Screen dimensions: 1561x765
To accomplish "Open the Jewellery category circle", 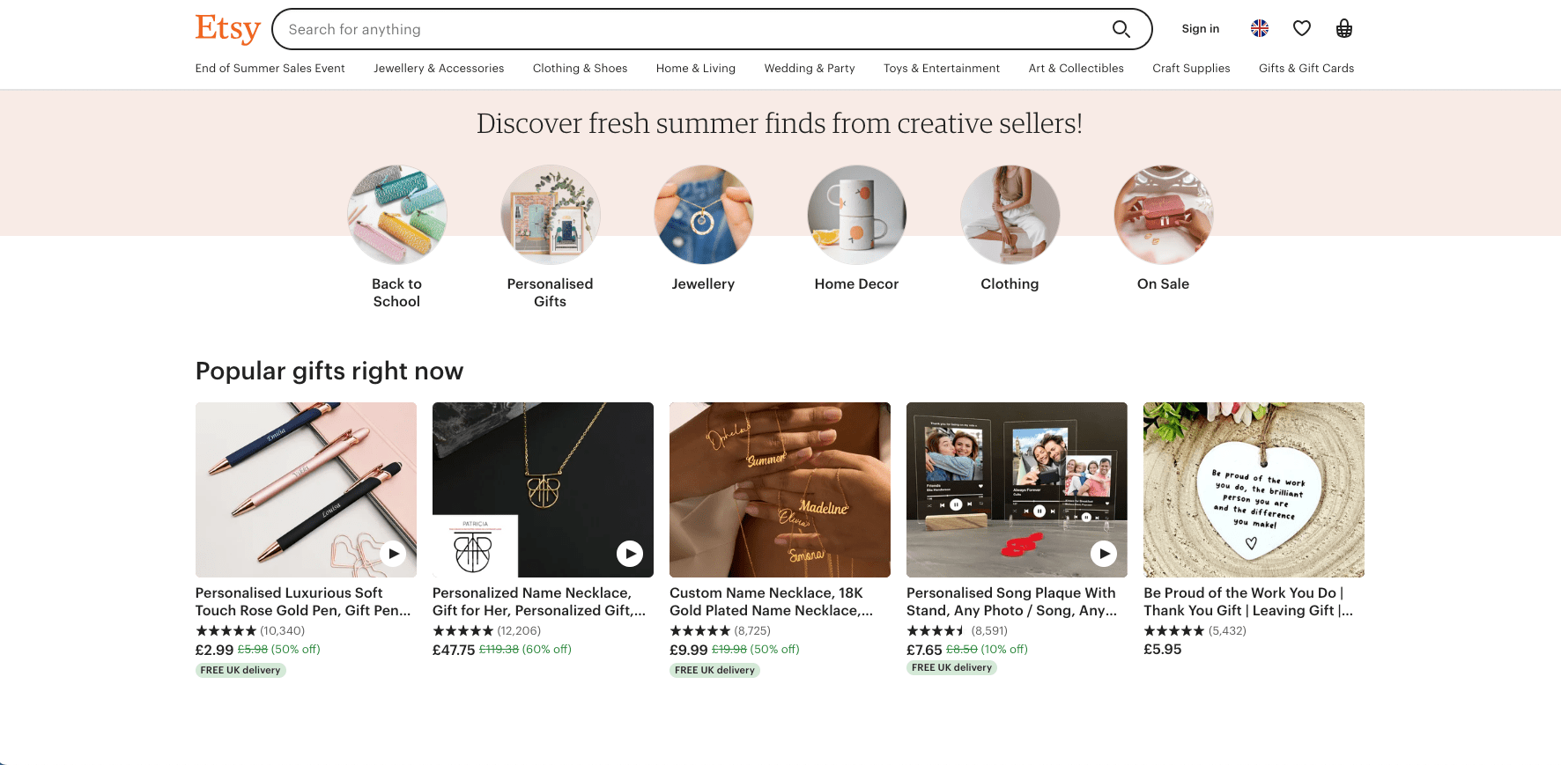I will pyautogui.click(x=703, y=215).
